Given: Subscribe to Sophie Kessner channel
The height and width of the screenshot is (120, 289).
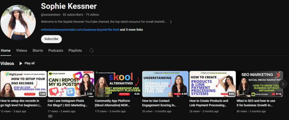Looking at the screenshot, I should click(51, 39).
